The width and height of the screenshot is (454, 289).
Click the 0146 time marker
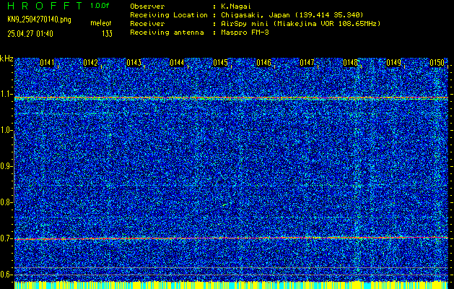263,63
